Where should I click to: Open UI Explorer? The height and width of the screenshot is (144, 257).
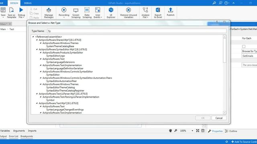click(x=111, y=13)
